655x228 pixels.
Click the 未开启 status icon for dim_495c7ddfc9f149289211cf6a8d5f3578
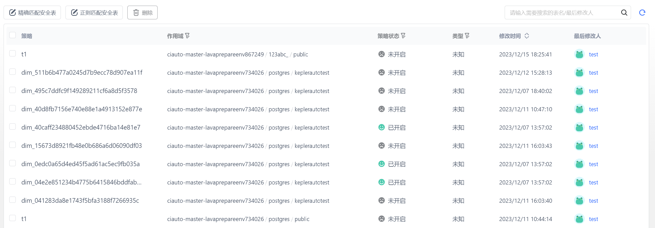(x=381, y=91)
